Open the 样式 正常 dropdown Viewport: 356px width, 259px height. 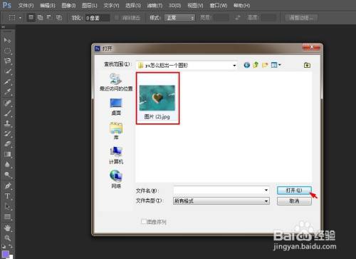click(x=179, y=18)
